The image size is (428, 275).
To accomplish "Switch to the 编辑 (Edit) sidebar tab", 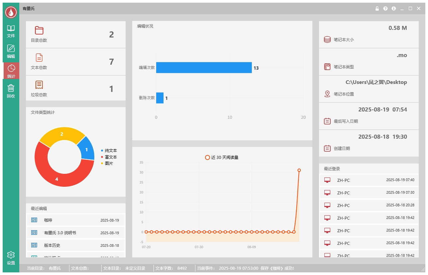I will click(11, 51).
